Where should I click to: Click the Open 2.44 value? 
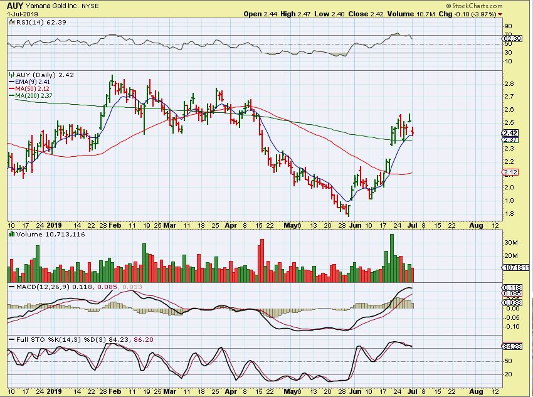[x=260, y=14]
